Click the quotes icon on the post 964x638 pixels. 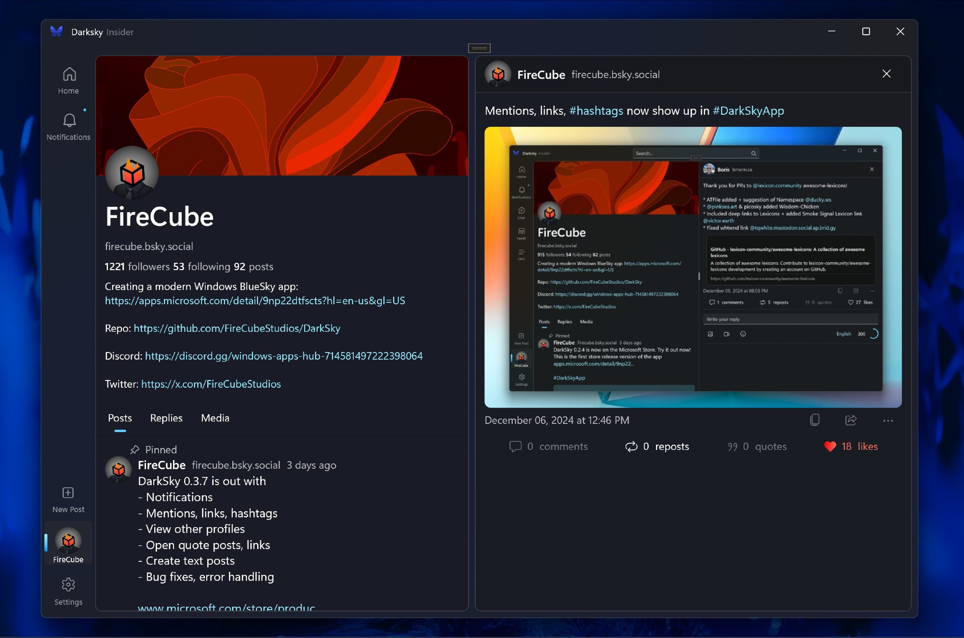point(732,447)
